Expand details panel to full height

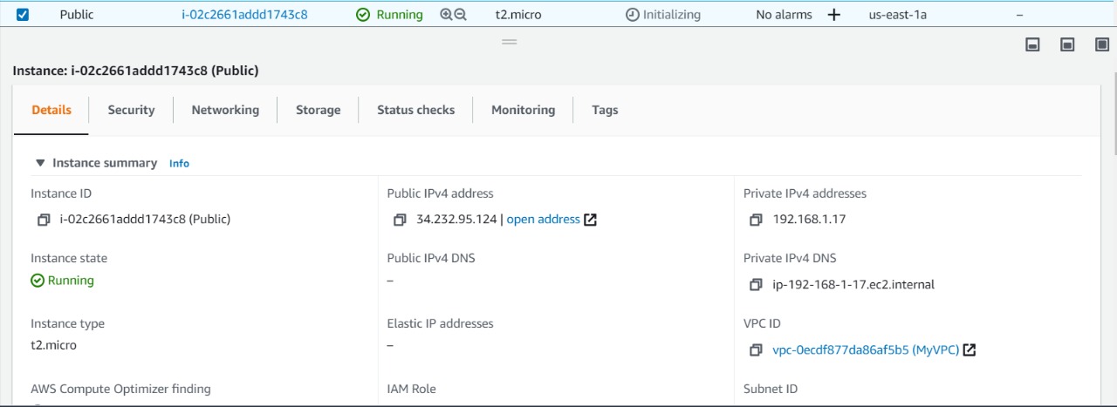click(x=1102, y=44)
